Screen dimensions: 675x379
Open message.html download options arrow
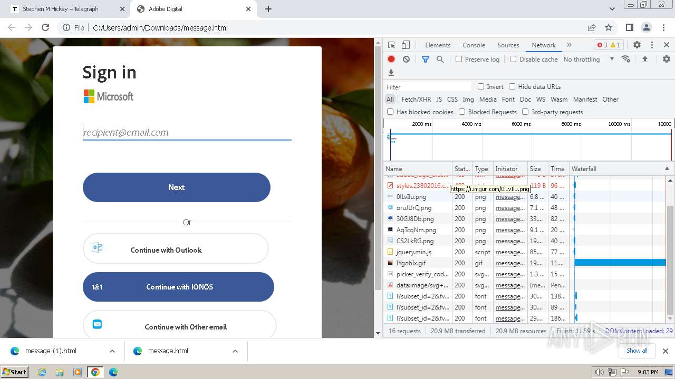pyautogui.click(x=235, y=351)
